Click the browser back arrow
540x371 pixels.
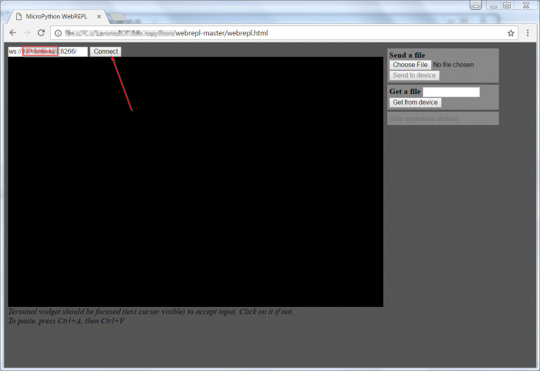[12, 33]
